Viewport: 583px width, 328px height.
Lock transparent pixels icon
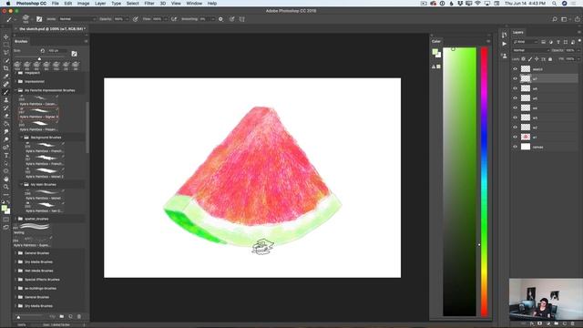click(524, 59)
